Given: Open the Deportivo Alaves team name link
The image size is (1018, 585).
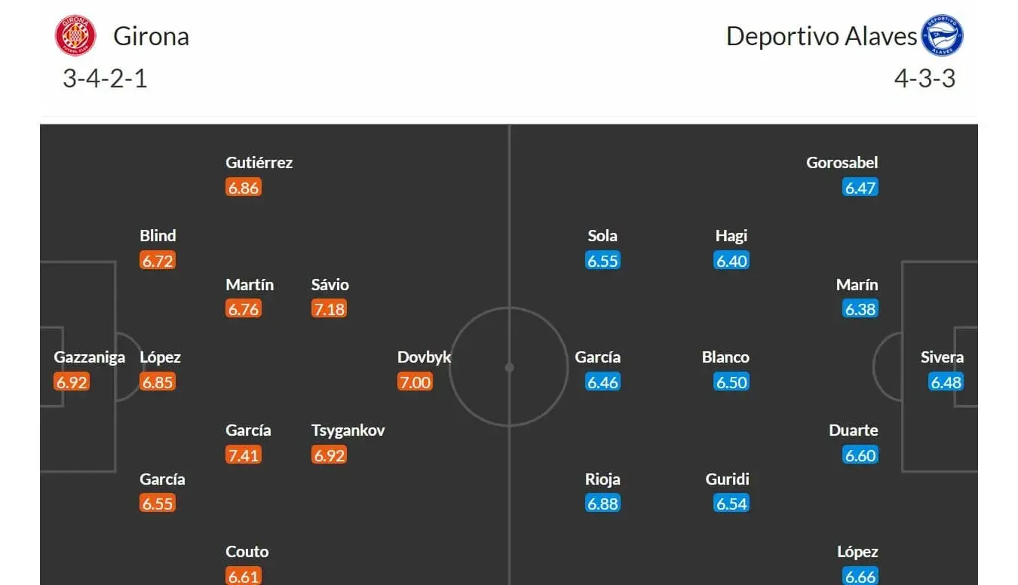Looking at the screenshot, I should click(821, 36).
